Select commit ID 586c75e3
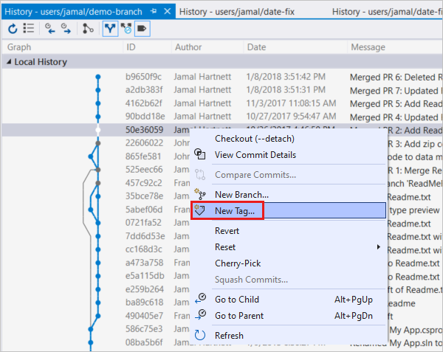The width and height of the screenshot is (443, 352). 144,329
